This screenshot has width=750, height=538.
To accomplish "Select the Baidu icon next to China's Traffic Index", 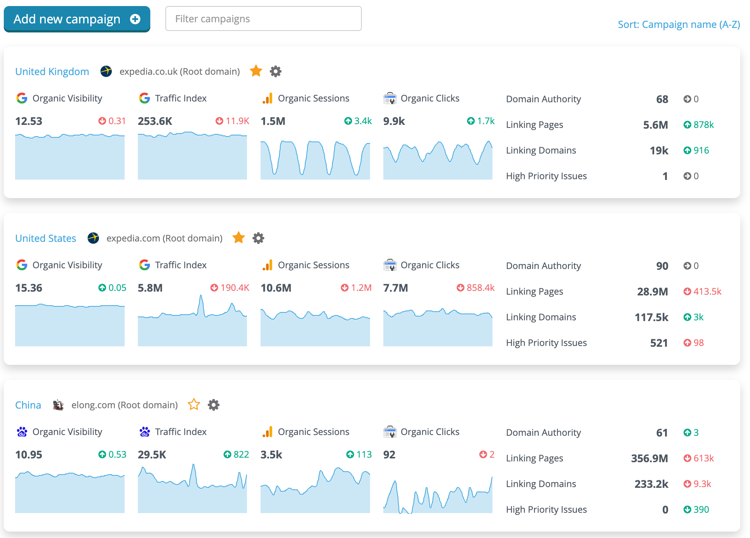I will (144, 432).
